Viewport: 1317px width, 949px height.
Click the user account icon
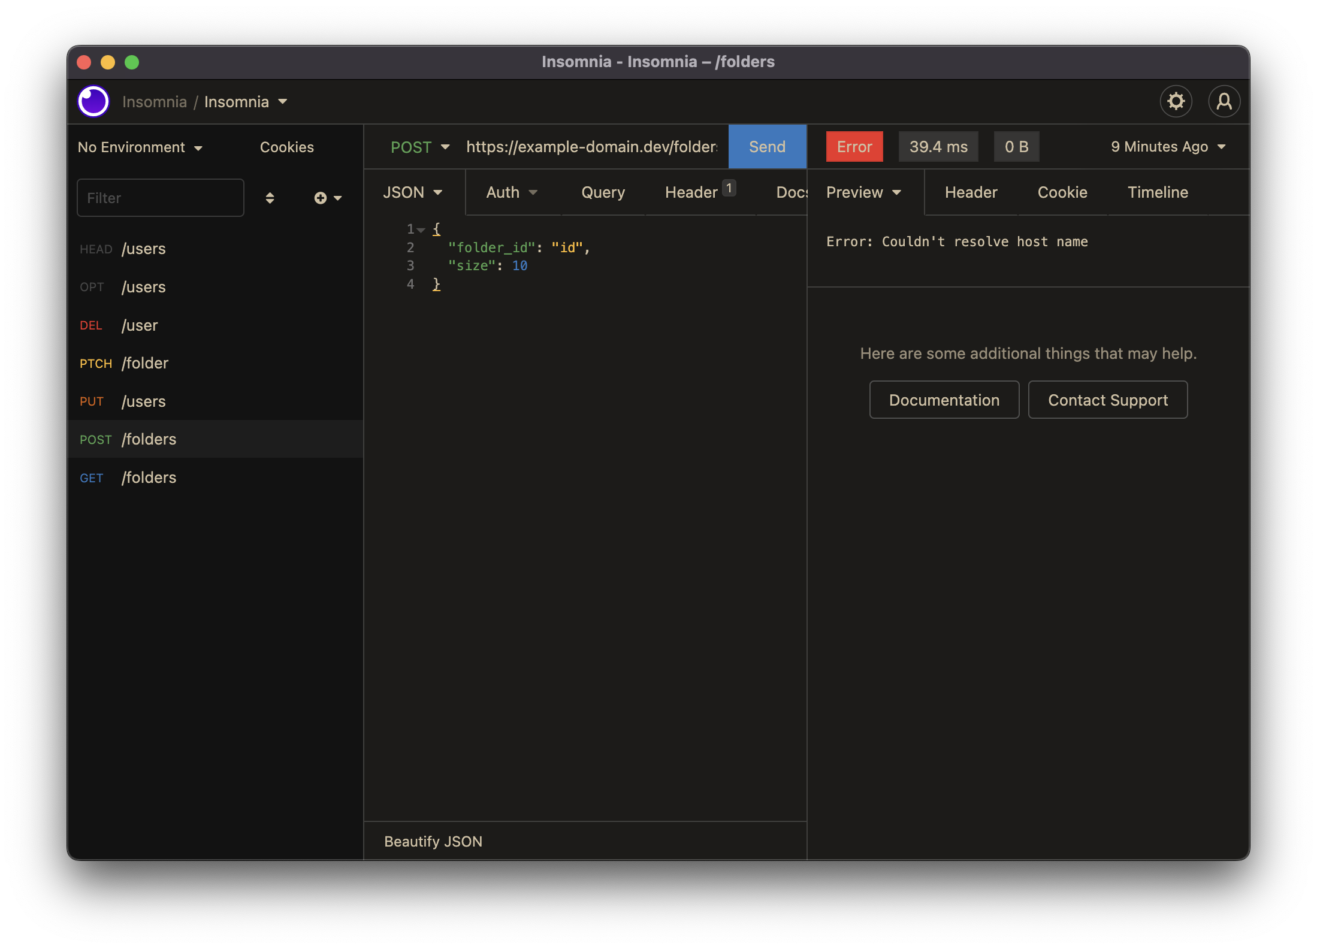pyautogui.click(x=1224, y=101)
